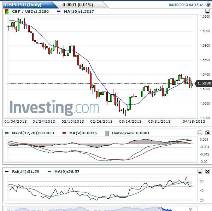Image resolution: width=212 pixels, height=211 pixels.
Task: Click the 1.5280 current price marker
Action: point(204,83)
